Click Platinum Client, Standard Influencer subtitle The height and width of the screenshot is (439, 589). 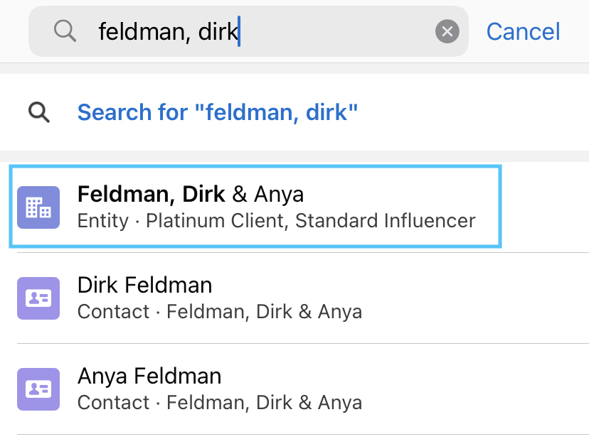click(x=311, y=221)
